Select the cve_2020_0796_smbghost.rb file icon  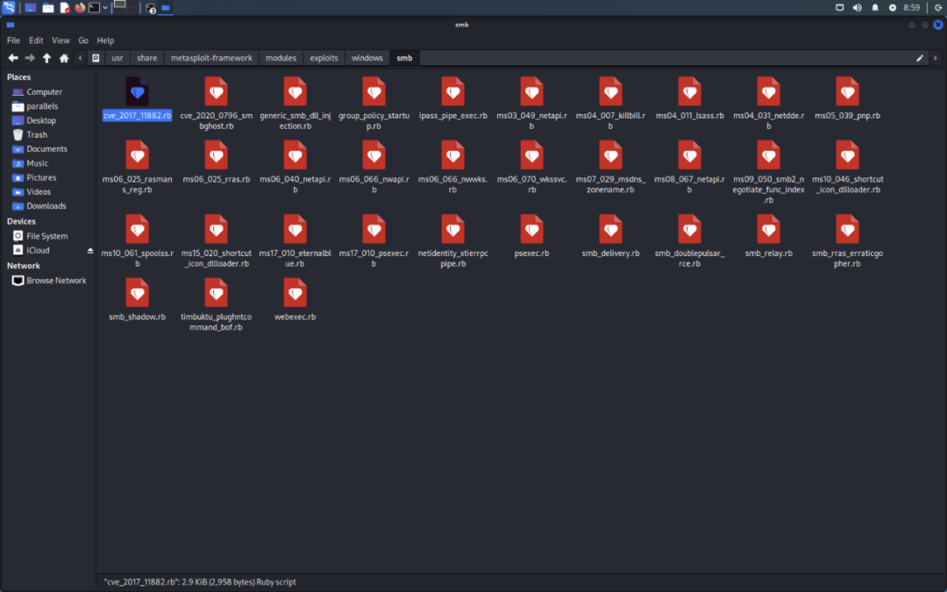[x=217, y=92]
